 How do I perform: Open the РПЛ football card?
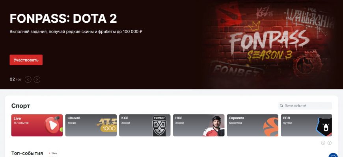[306, 125]
